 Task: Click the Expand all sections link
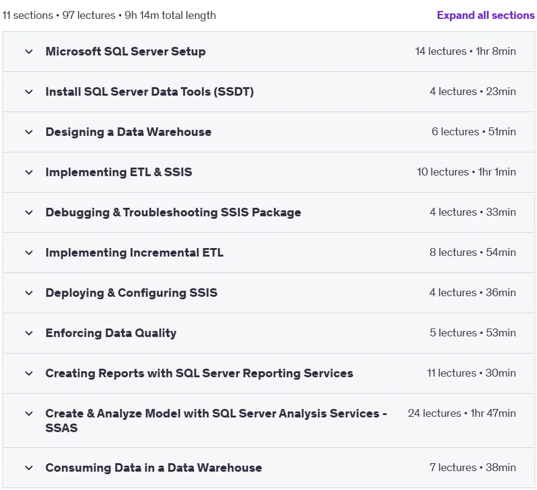point(485,15)
